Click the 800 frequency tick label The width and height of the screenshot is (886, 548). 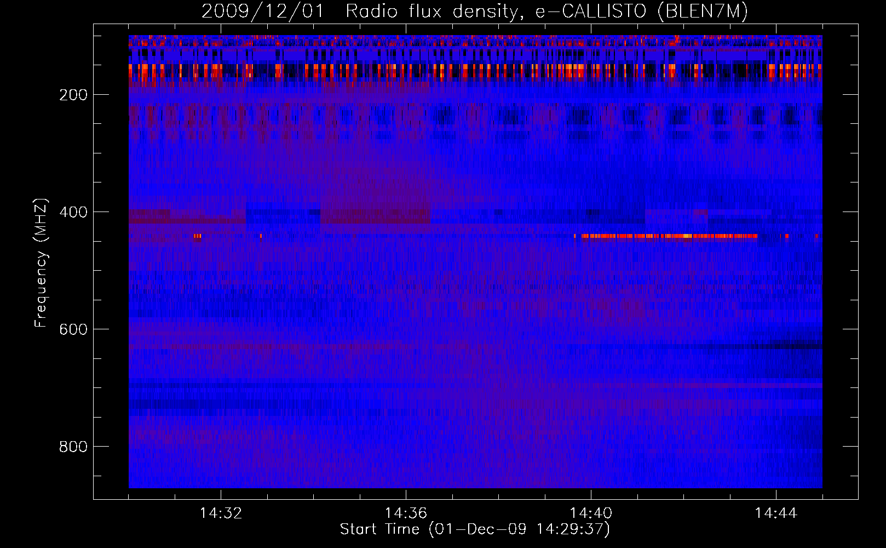coord(73,447)
